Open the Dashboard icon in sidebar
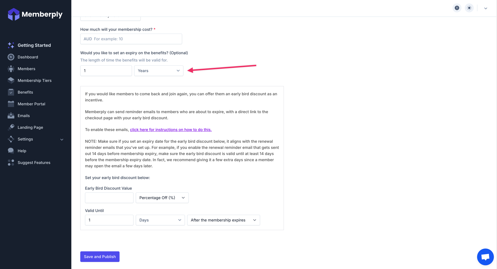497x269 pixels. [x=11, y=57]
